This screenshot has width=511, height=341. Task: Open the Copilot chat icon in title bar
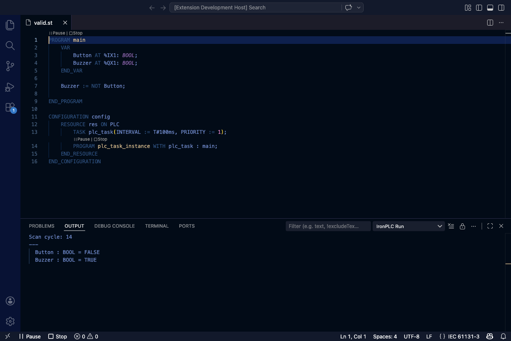pyautogui.click(x=348, y=8)
